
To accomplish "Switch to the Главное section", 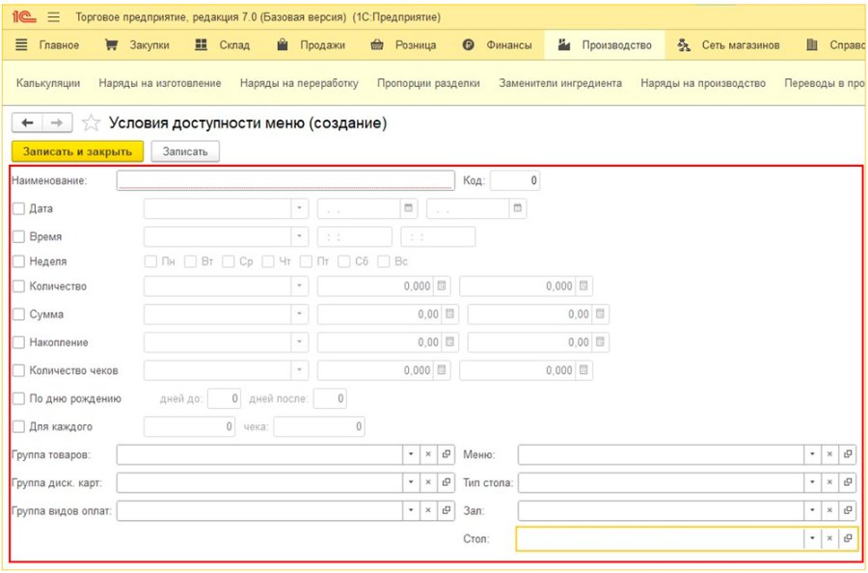I will tap(47, 45).
